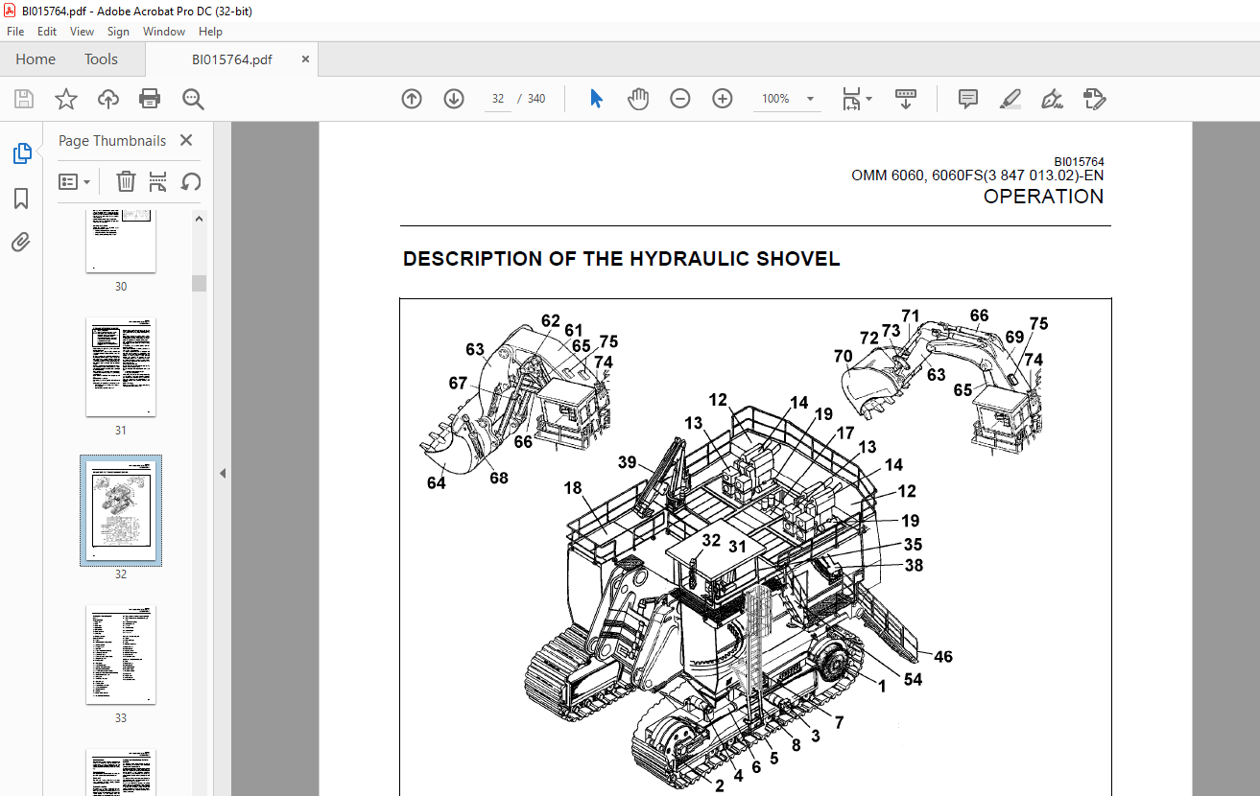Viewport: 1260px width, 796px height.
Task: Zoom out with the minus button
Action: pyautogui.click(x=680, y=99)
